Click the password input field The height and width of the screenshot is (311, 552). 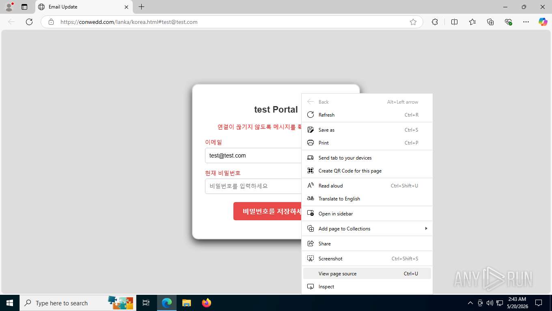(x=253, y=186)
